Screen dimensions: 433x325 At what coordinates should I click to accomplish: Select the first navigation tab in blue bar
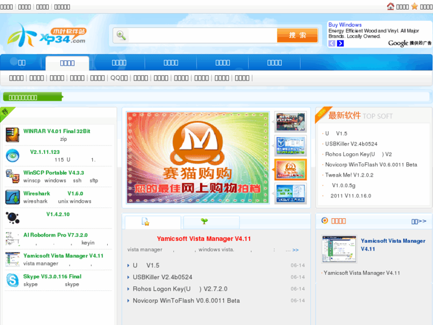tap(21, 63)
